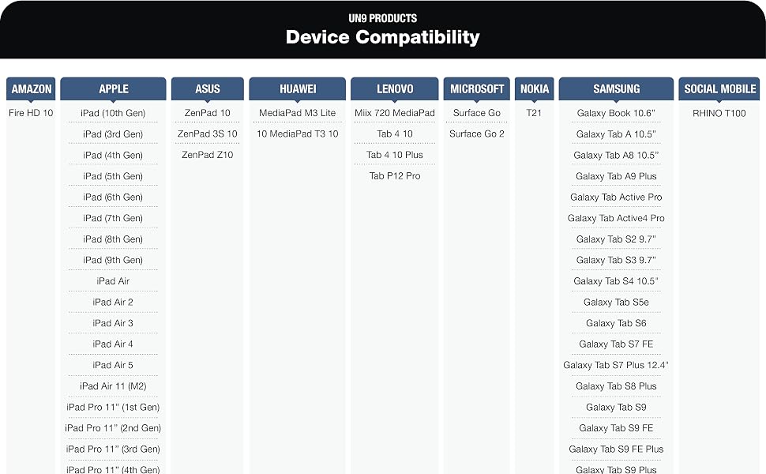Click iPad (5th Gen) entry
Screen dimensions: 766x474
tap(113, 176)
